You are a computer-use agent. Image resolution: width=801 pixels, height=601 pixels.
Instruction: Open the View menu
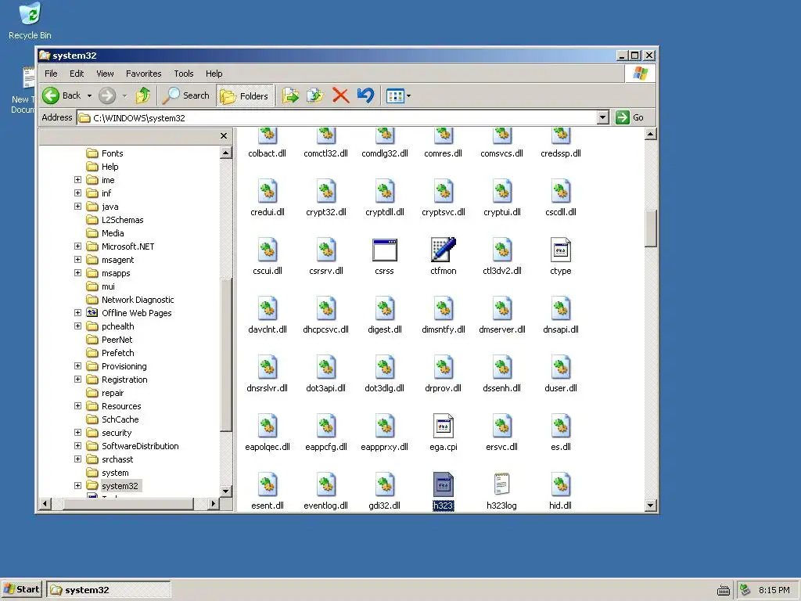point(105,74)
